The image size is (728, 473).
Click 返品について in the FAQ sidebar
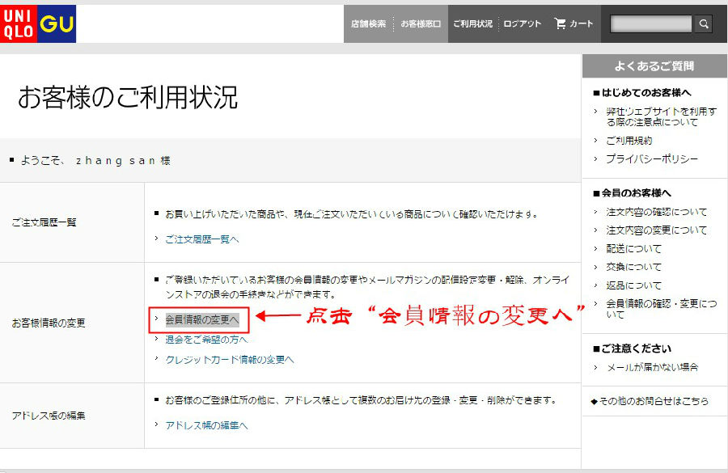point(633,285)
